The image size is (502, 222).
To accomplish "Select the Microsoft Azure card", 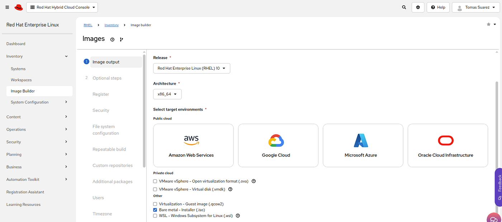I will coord(363,146).
